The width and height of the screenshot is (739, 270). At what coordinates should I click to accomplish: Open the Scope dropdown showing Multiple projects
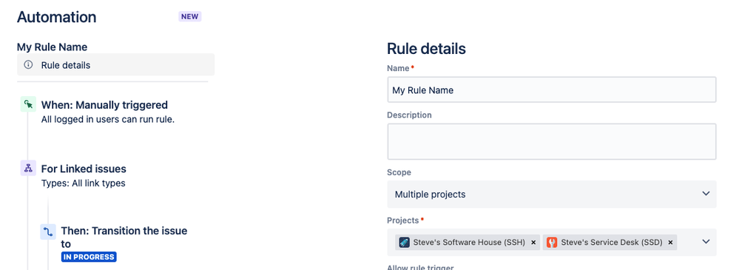(552, 194)
